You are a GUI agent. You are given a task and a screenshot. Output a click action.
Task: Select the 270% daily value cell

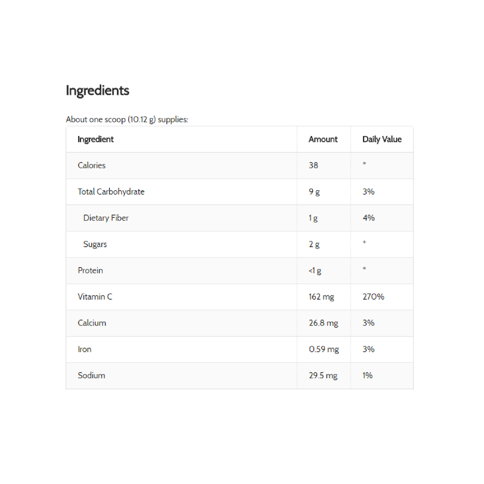click(x=373, y=297)
